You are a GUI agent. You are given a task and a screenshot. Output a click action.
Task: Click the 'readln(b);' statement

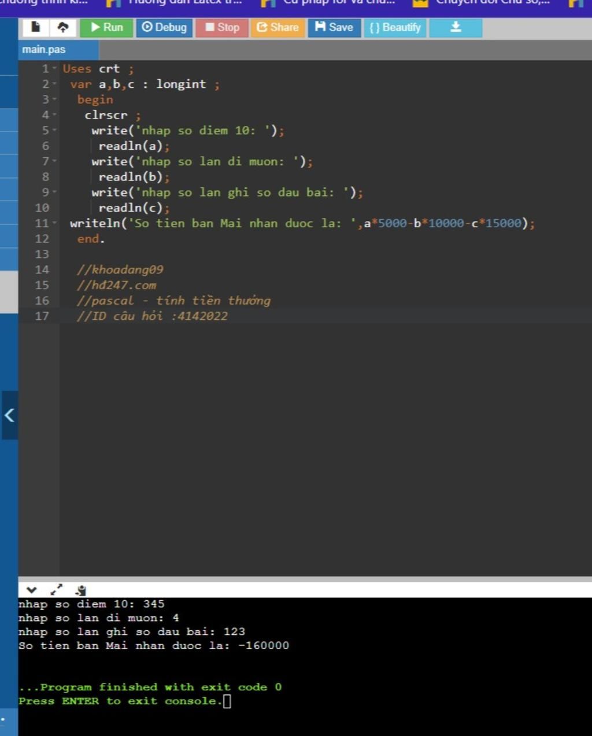[x=134, y=177]
